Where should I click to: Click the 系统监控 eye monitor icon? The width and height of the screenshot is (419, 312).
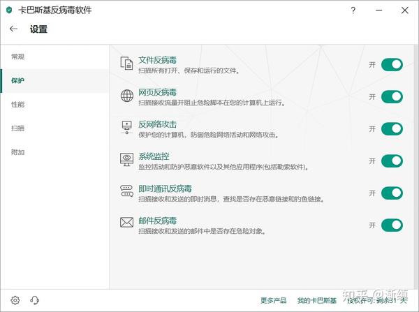pyautogui.click(x=126, y=159)
